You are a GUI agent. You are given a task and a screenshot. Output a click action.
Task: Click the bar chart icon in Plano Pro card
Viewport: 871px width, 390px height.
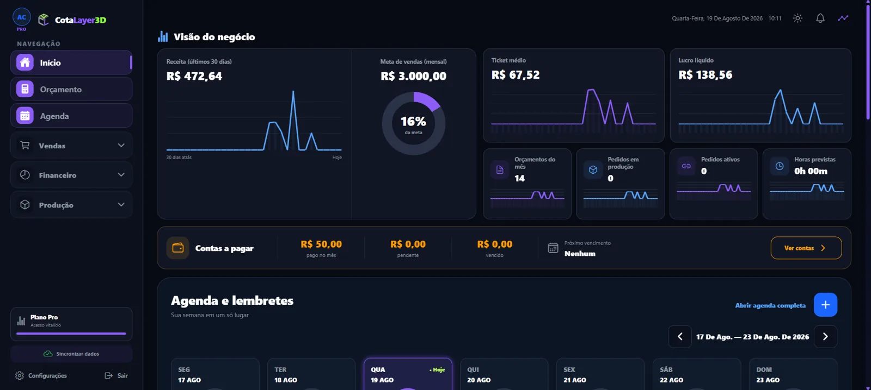pos(21,320)
